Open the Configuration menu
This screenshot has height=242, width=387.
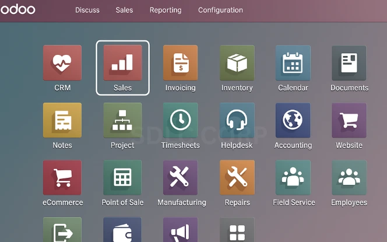coord(220,10)
